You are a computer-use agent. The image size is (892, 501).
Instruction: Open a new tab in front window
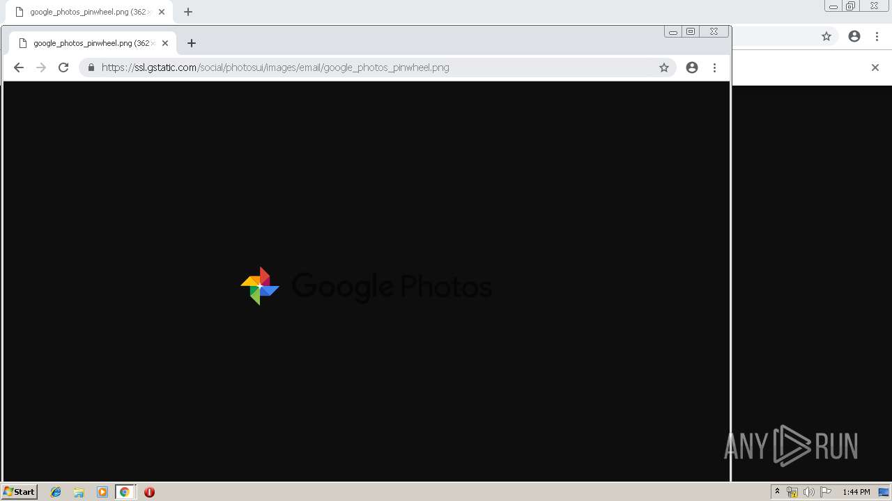click(x=192, y=43)
